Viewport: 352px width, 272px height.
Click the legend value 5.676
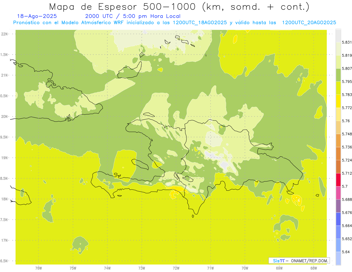tap(347, 212)
